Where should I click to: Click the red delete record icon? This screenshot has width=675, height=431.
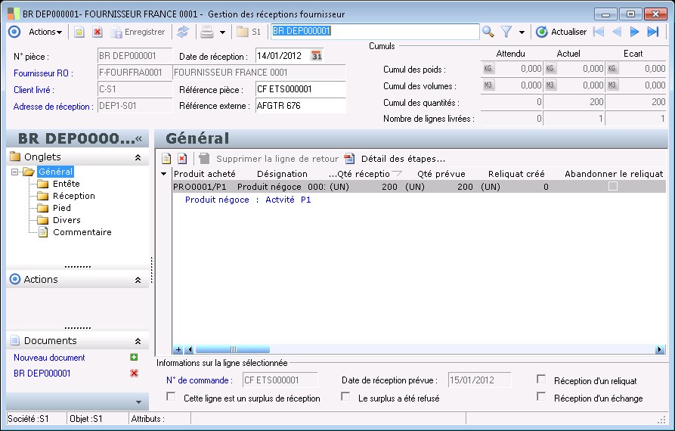click(x=98, y=32)
